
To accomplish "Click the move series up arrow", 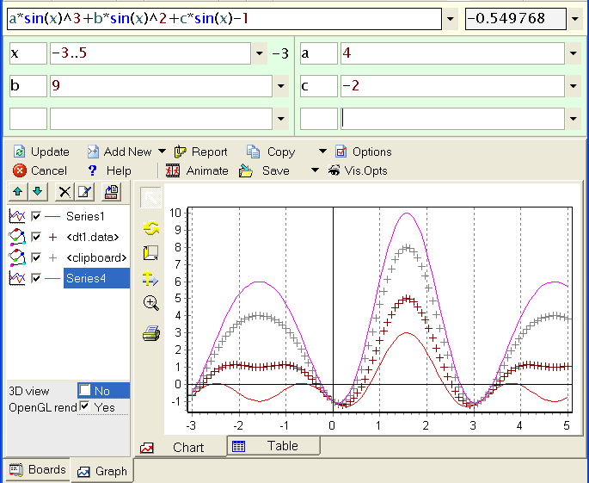I will tap(17, 191).
